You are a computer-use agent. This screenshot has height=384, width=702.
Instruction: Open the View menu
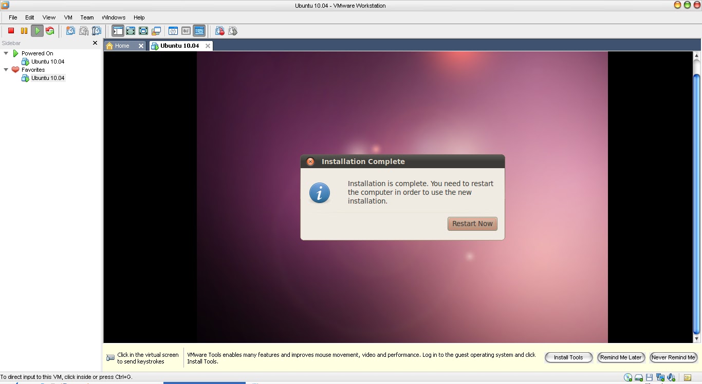click(x=49, y=17)
